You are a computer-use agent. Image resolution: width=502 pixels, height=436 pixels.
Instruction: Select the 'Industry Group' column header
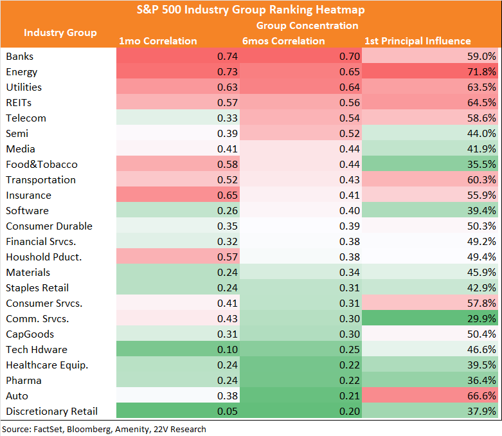pyautogui.click(x=60, y=33)
